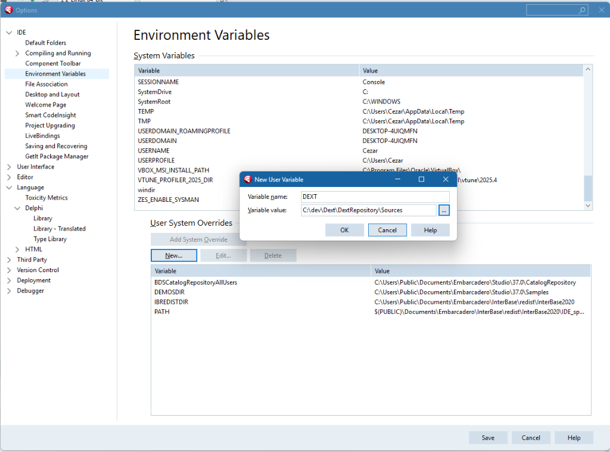The height and width of the screenshot is (452, 610).
Task: Open Help from New User Variable dialog
Action: point(430,230)
